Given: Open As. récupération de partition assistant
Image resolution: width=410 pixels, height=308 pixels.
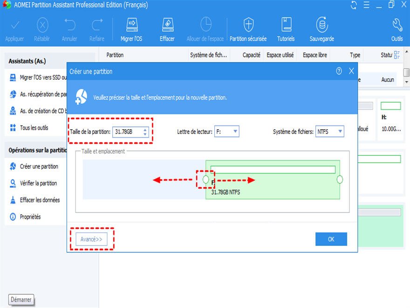Looking at the screenshot, I should [38, 94].
